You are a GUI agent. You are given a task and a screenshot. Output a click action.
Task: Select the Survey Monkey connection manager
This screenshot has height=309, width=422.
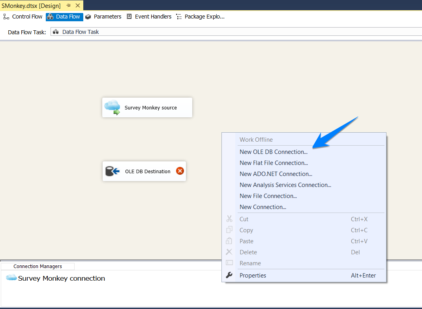[55, 278]
